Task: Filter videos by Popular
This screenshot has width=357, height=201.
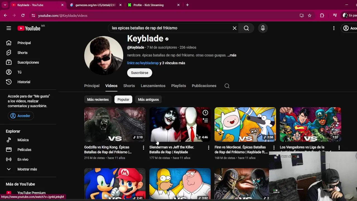Action: tap(123, 100)
